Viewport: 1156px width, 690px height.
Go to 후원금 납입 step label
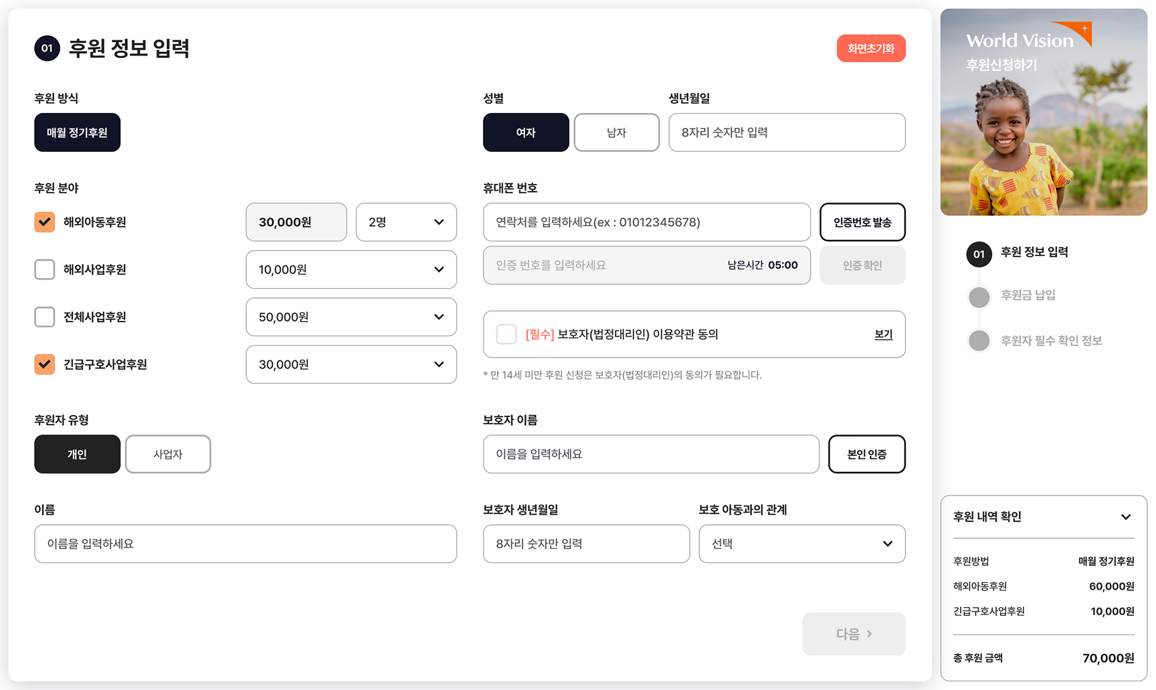pos(1028,295)
